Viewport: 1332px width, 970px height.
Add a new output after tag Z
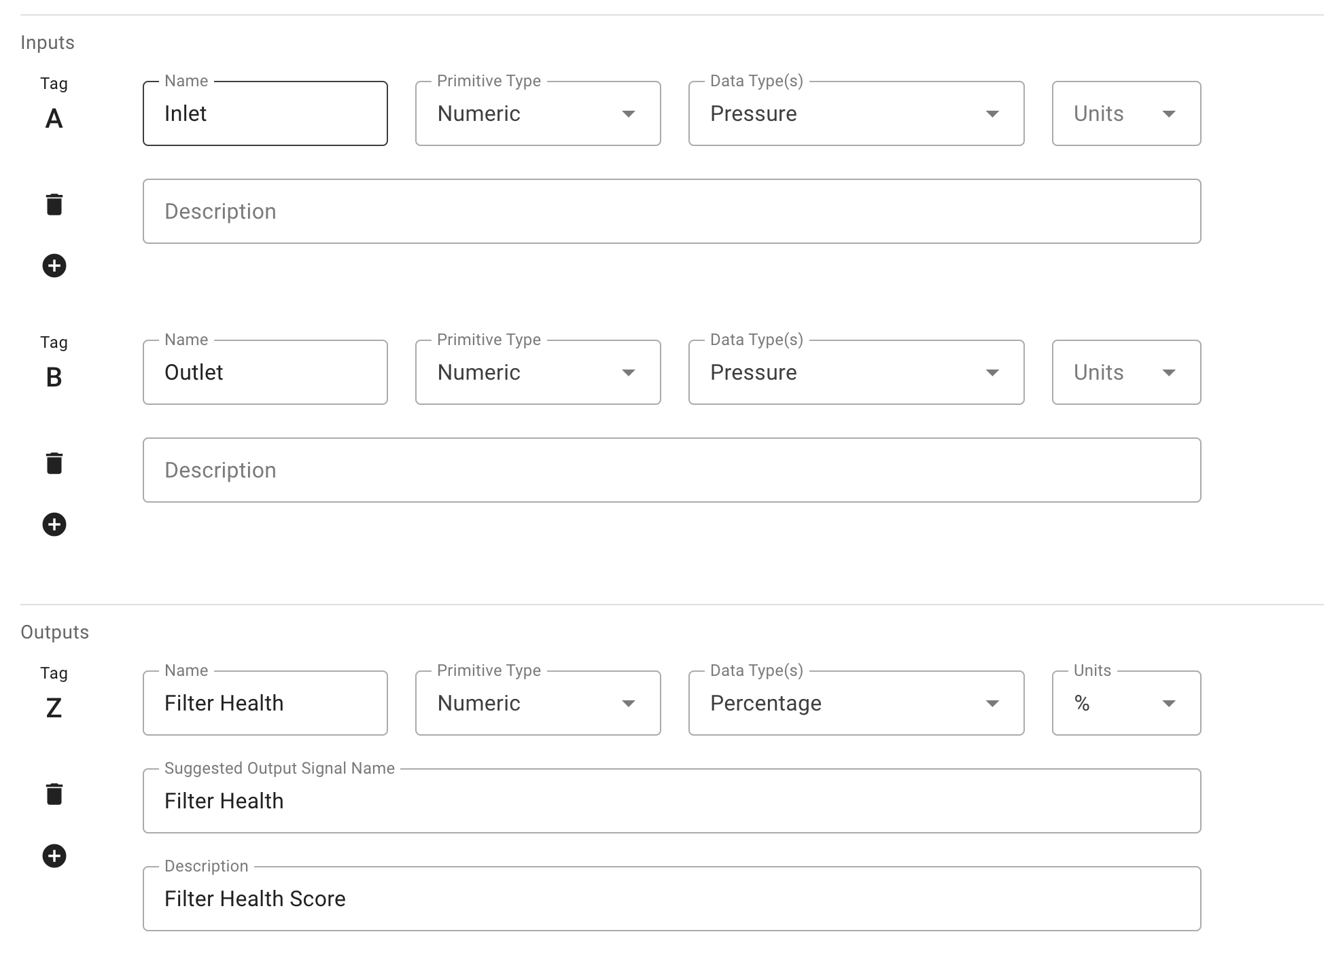point(54,856)
